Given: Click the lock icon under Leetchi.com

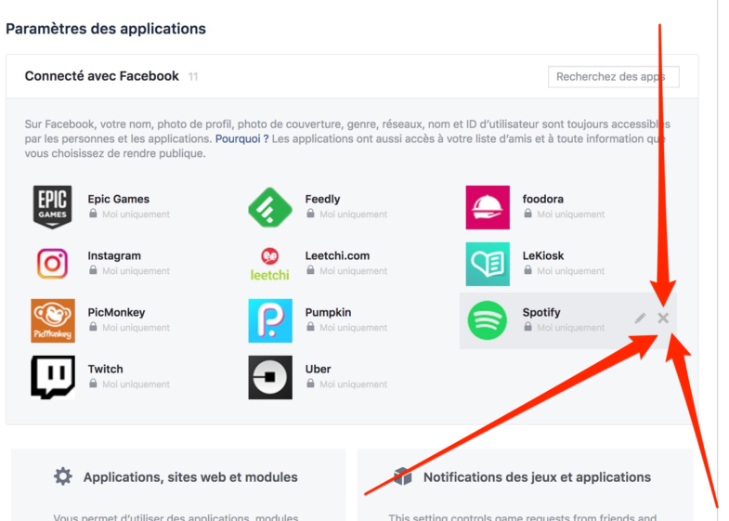Looking at the screenshot, I should click(x=310, y=270).
